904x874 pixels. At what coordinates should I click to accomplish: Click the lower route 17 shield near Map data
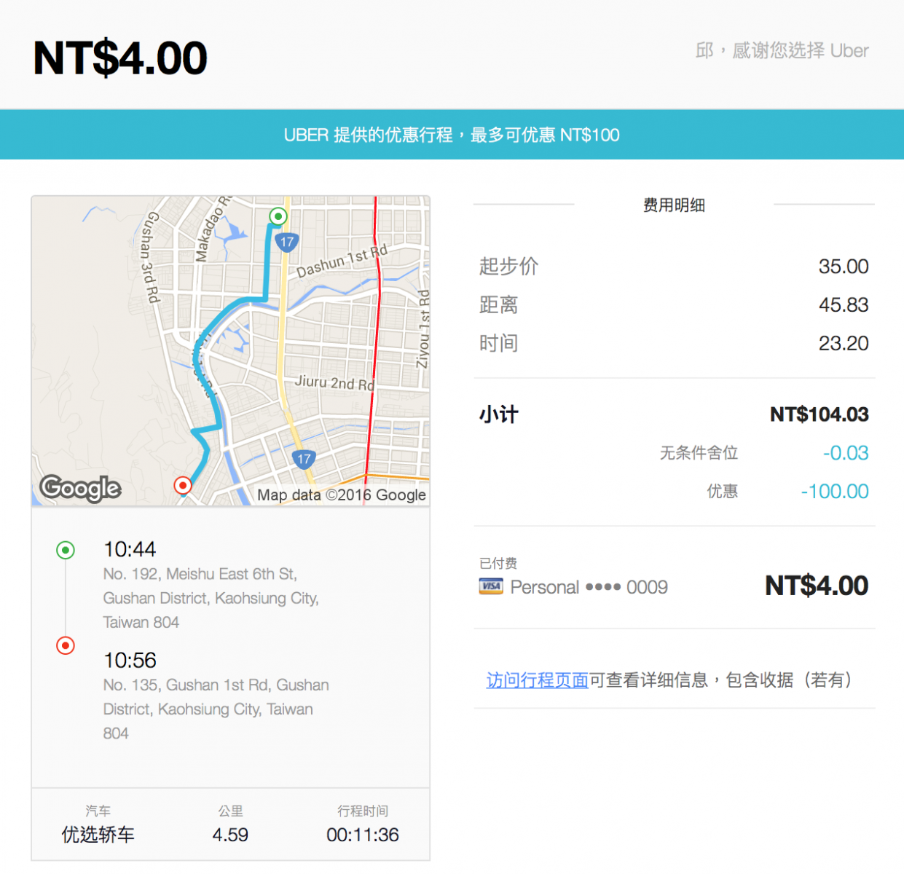point(304,459)
